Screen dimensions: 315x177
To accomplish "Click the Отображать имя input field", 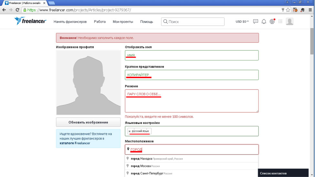I will 192,55.
